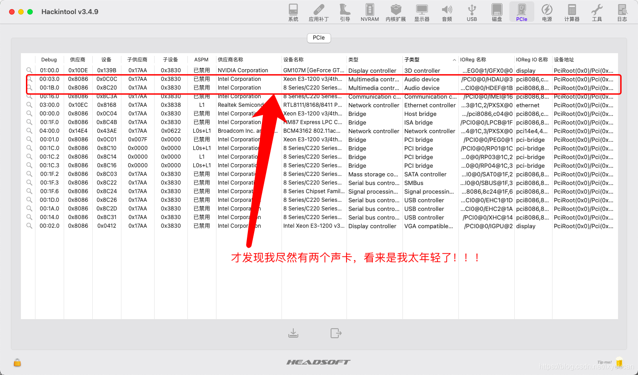Viewport: 638px width, 375px height.
Task: Click the RTL8111/8168/8411 device name cell
Action: [313, 105]
